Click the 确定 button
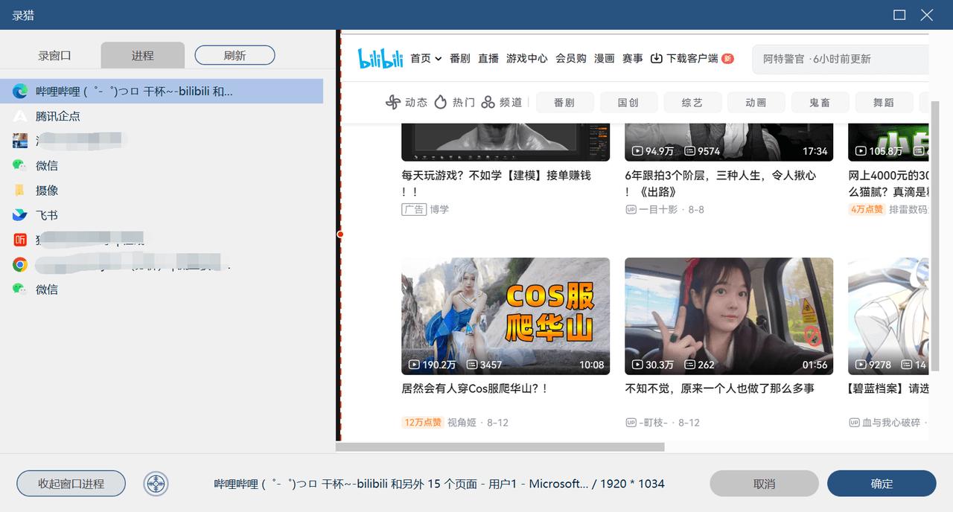 882,484
